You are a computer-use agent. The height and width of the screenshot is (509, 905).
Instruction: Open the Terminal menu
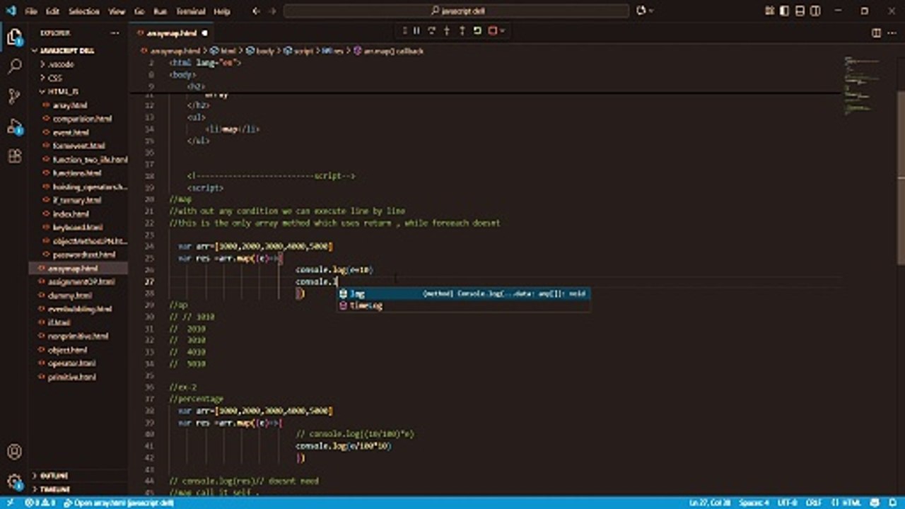coord(191,11)
